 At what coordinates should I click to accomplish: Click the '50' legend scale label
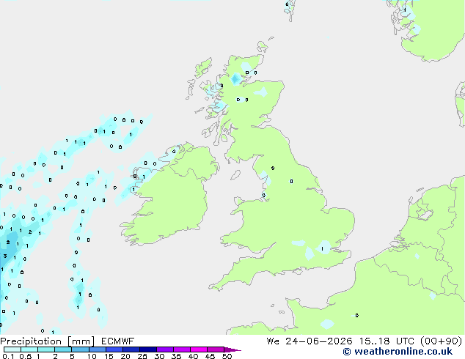[x=227, y=356]
